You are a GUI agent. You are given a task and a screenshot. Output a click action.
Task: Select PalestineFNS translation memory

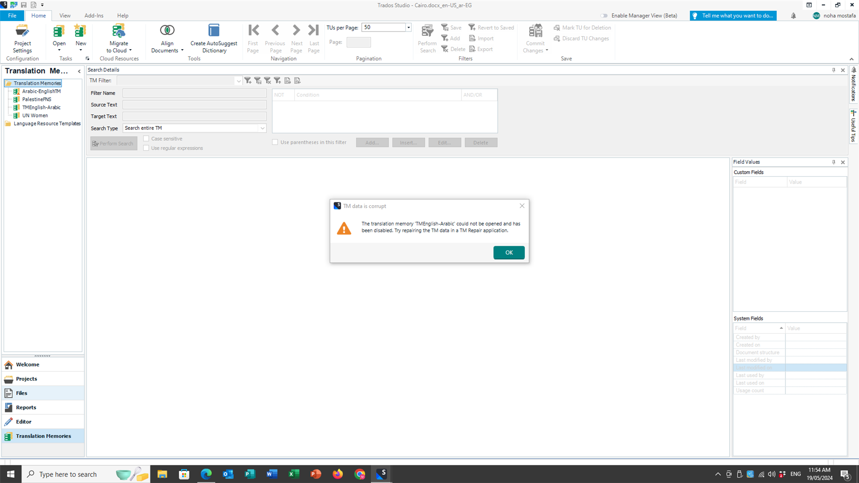(37, 99)
